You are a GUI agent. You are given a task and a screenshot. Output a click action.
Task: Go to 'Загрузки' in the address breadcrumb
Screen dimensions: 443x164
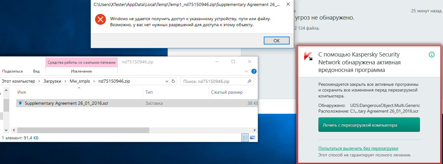(53, 81)
